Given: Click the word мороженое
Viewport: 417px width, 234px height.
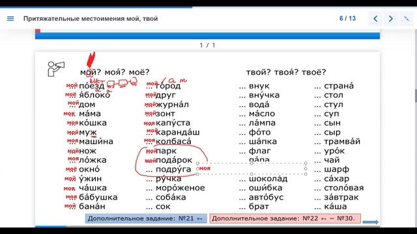Looking at the screenshot, I should pyautogui.click(x=180, y=188).
